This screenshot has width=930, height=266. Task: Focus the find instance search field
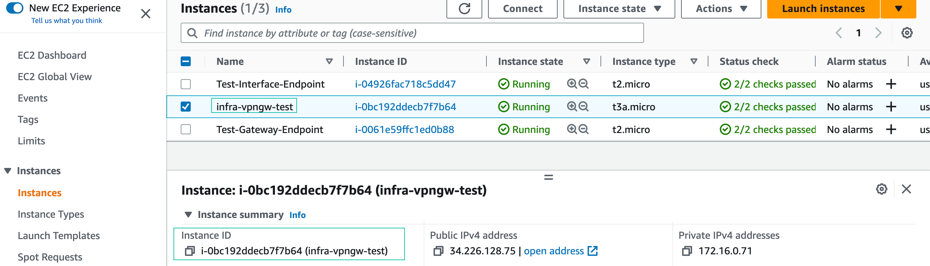click(x=412, y=33)
